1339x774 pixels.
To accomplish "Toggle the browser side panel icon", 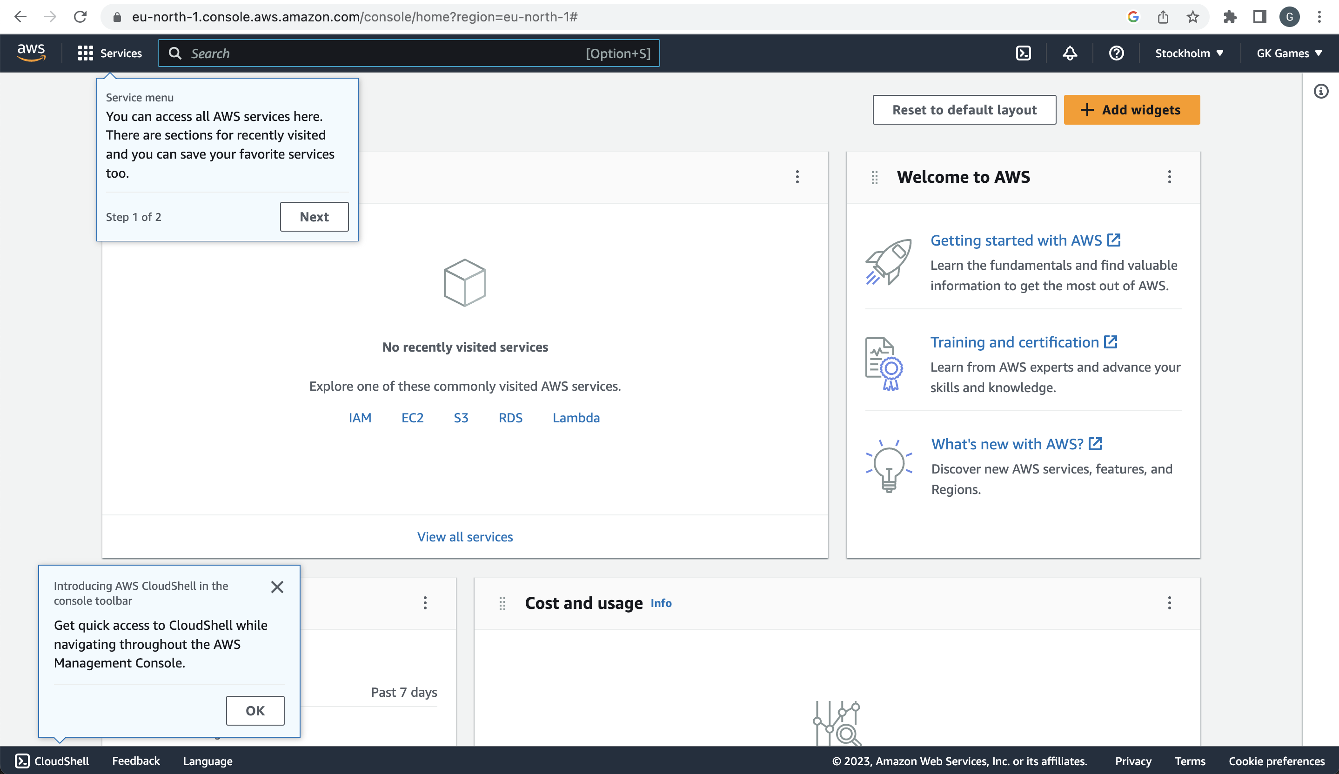I will click(x=1259, y=17).
